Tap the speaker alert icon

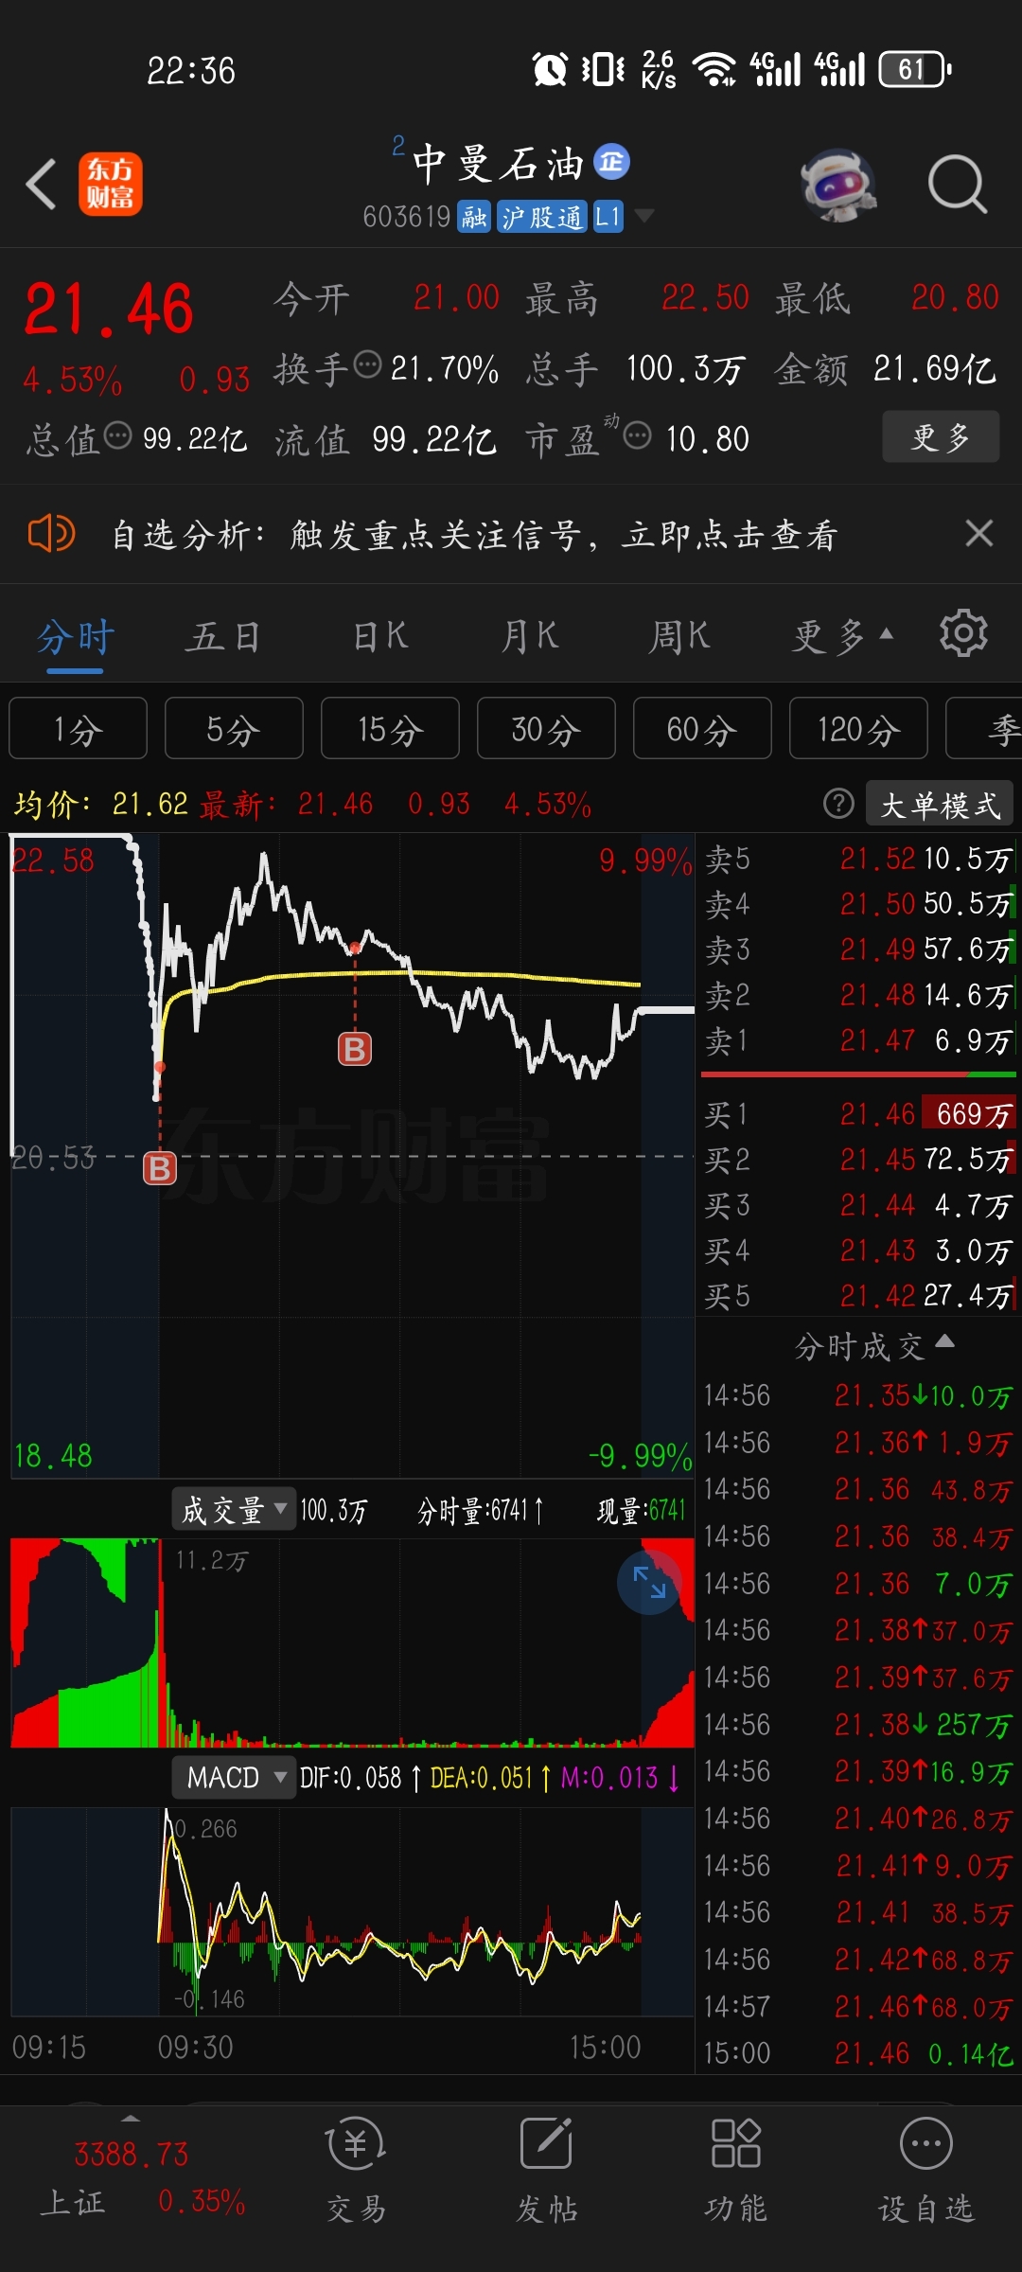pyautogui.click(x=51, y=534)
